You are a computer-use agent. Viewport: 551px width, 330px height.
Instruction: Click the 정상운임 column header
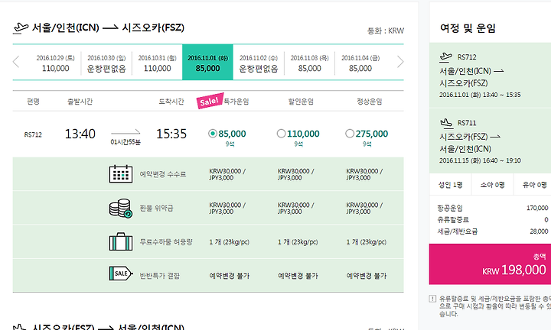370,102
